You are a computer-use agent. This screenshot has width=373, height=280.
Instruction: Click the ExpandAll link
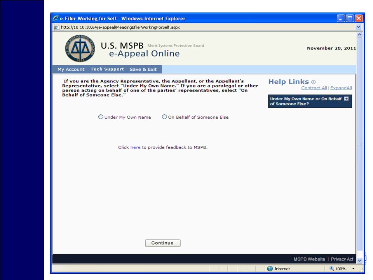(341, 88)
